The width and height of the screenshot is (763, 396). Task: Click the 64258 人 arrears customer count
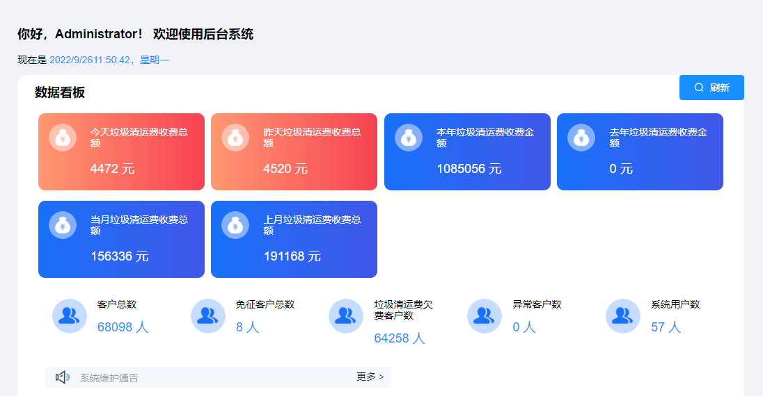(400, 338)
